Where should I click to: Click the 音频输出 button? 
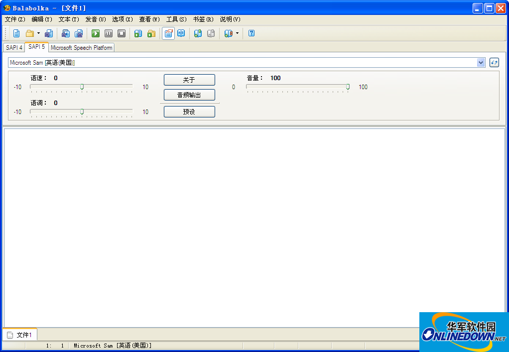tap(189, 95)
